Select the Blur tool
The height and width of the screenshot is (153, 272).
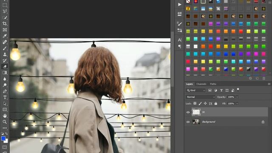point(5,79)
